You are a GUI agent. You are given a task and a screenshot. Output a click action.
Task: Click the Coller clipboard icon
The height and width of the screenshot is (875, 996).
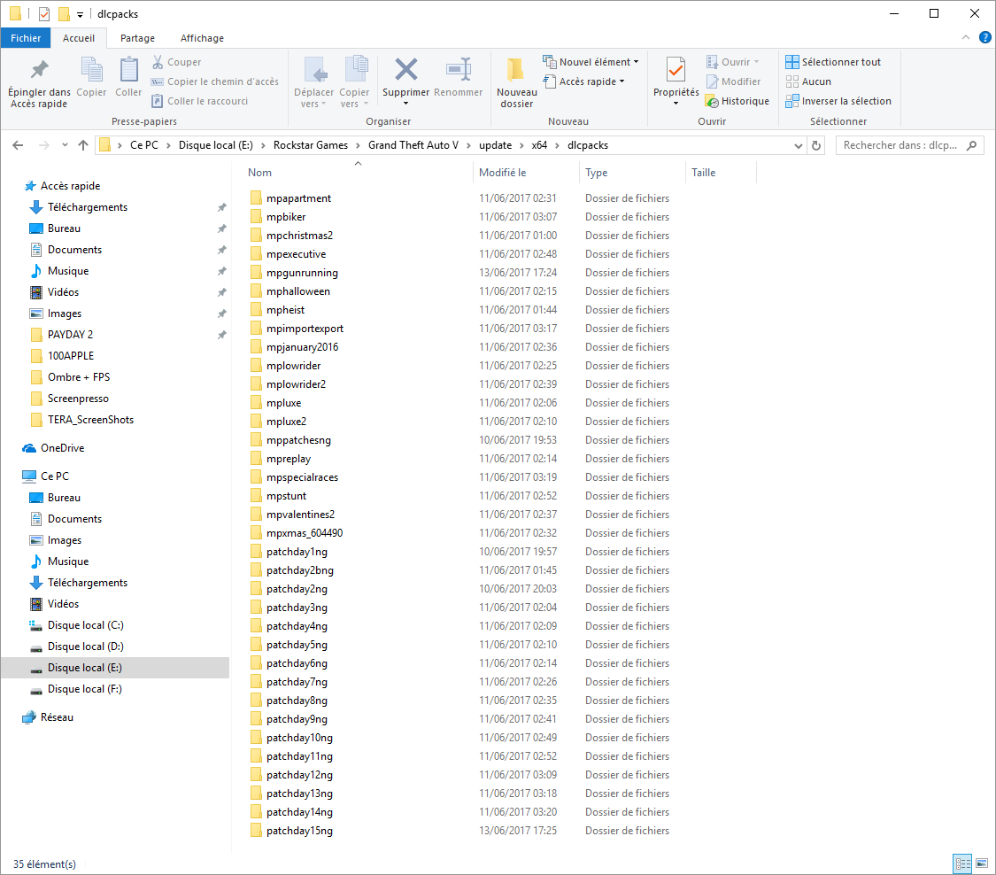129,69
